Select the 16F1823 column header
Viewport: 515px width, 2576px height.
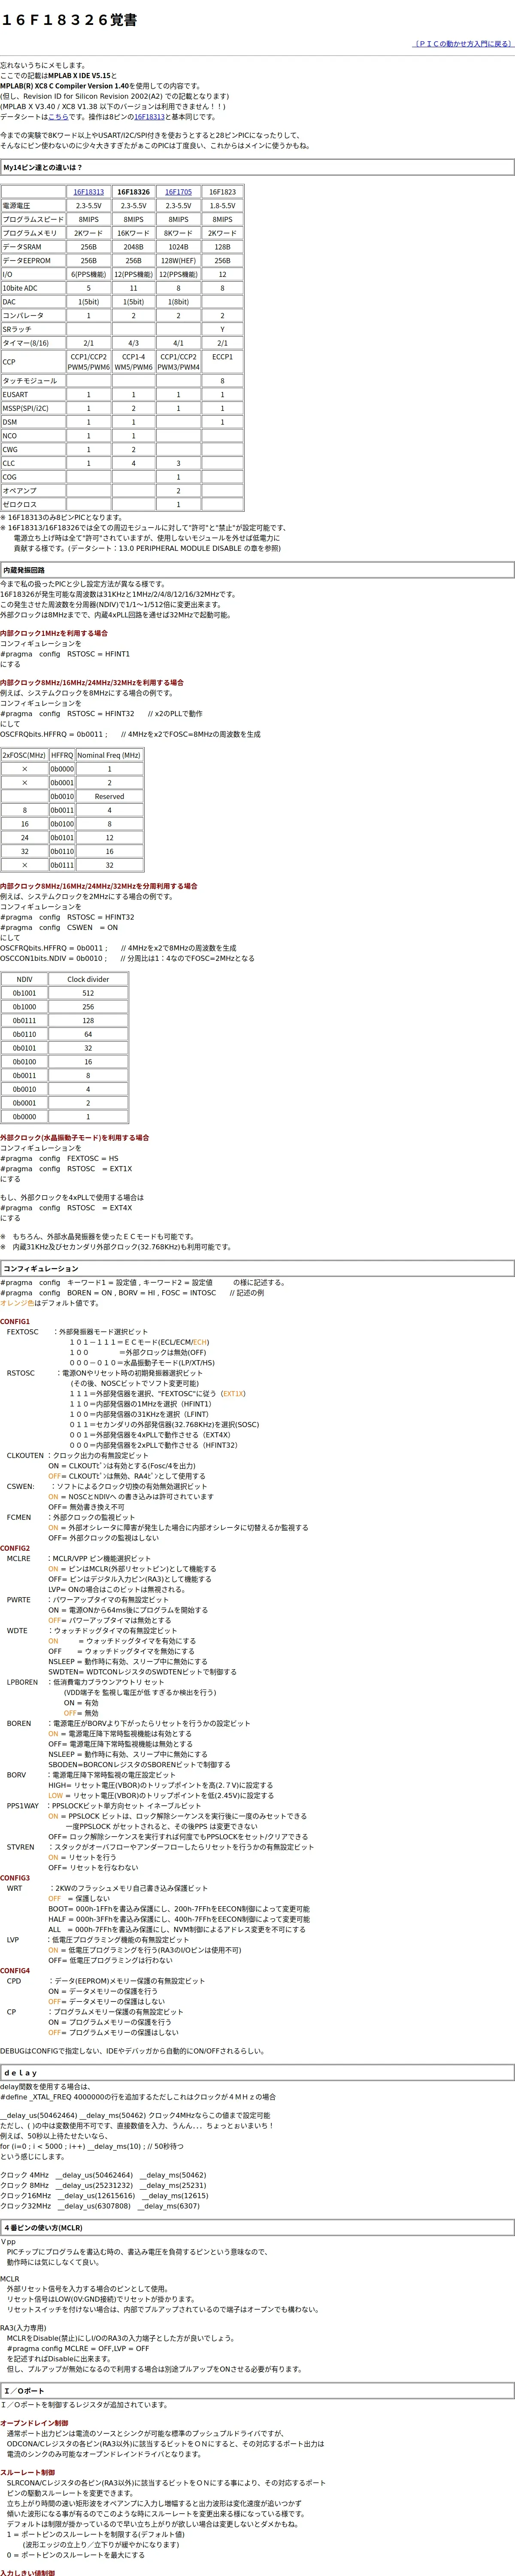[x=222, y=192]
